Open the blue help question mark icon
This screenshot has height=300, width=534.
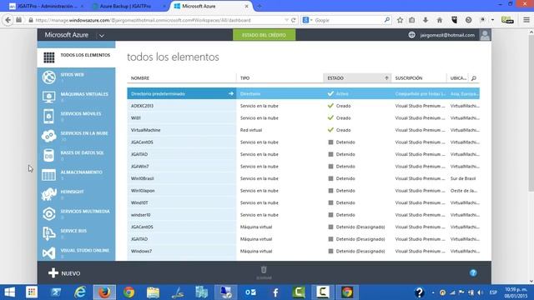(x=473, y=272)
